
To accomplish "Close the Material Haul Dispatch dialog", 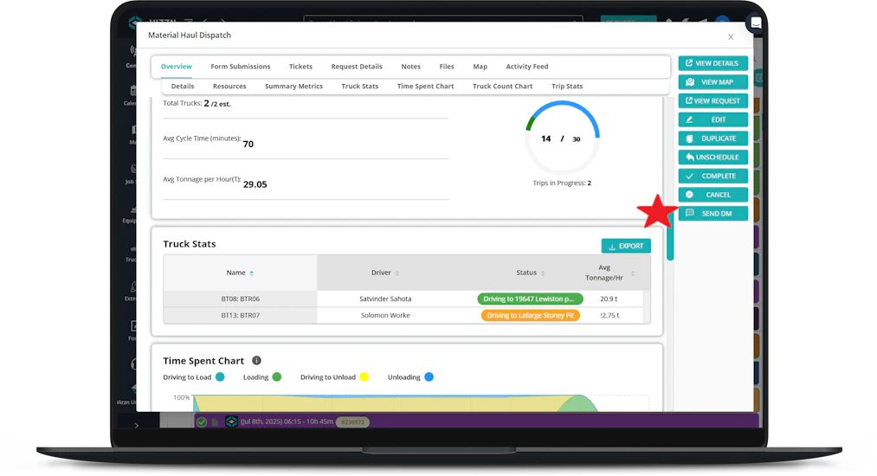I will (731, 37).
